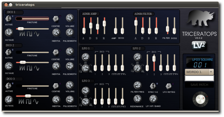224x117 pixels.
Task: Click the DCO 2 Octave knob
Action: [x=9, y=66]
